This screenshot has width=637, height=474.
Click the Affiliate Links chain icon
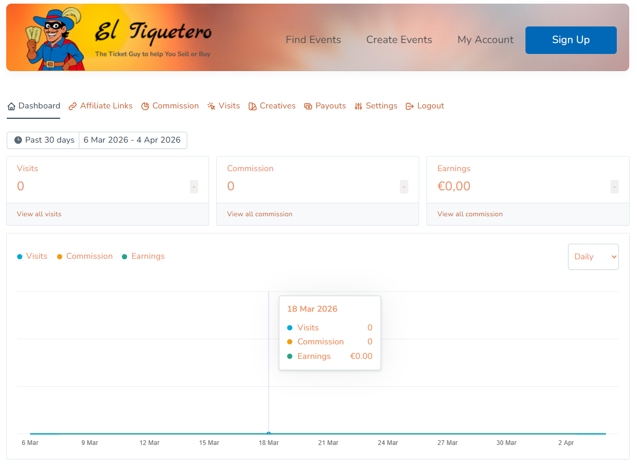pyautogui.click(x=73, y=106)
